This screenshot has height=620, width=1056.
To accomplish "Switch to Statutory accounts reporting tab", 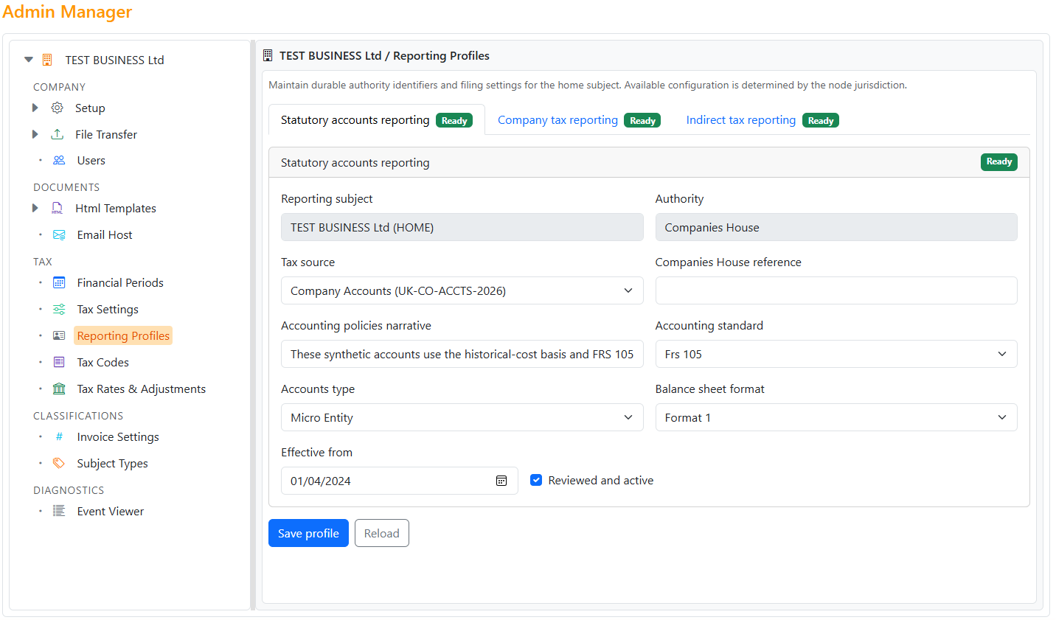I will [x=376, y=120].
